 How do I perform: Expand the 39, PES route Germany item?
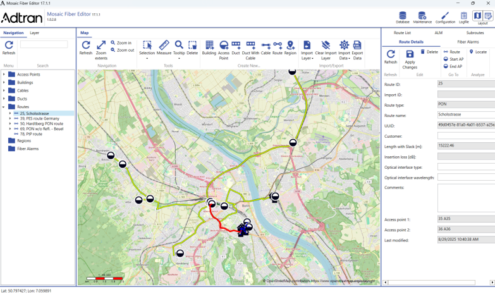tap(9, 118)
